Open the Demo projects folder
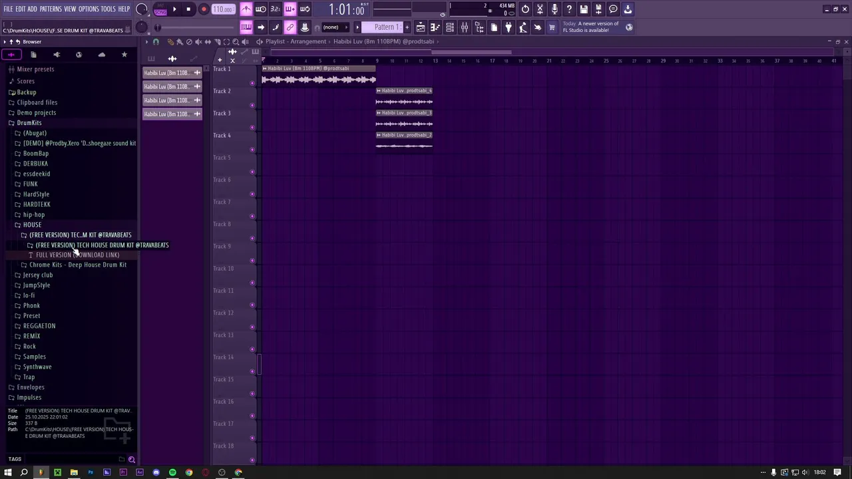 tap(37, 113)
